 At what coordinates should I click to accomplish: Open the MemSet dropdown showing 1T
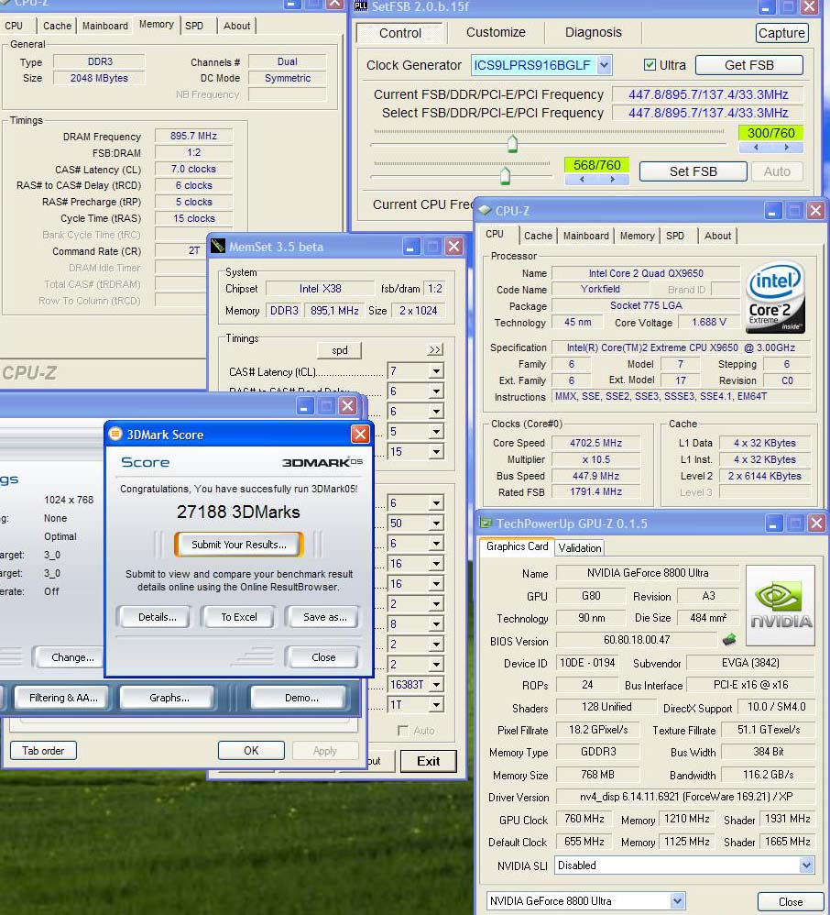pos(436,704)
